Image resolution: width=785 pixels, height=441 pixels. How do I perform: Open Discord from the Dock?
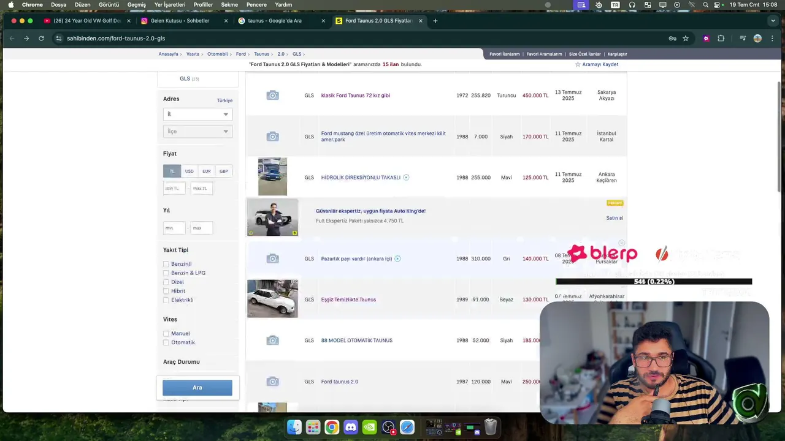[x=351, y=427]
